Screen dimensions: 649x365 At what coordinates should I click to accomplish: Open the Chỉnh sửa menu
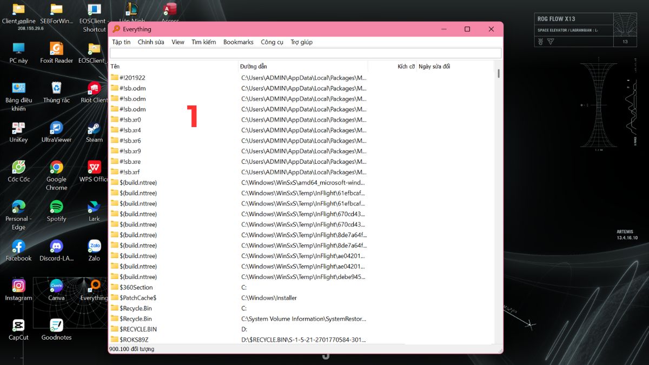click(151, 42)
